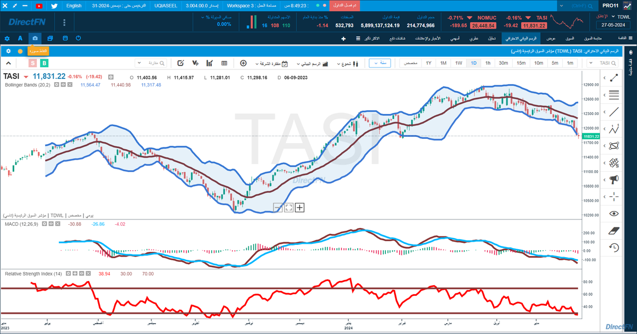Select the diagonal straight line tool
The height and width of the screenshot is (334, 637).
(x=614, y=112)
